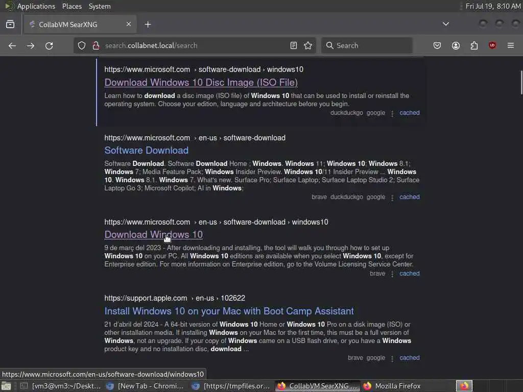Go forward with the forward arrow
The image size is (523, 392).
point(31,45)
